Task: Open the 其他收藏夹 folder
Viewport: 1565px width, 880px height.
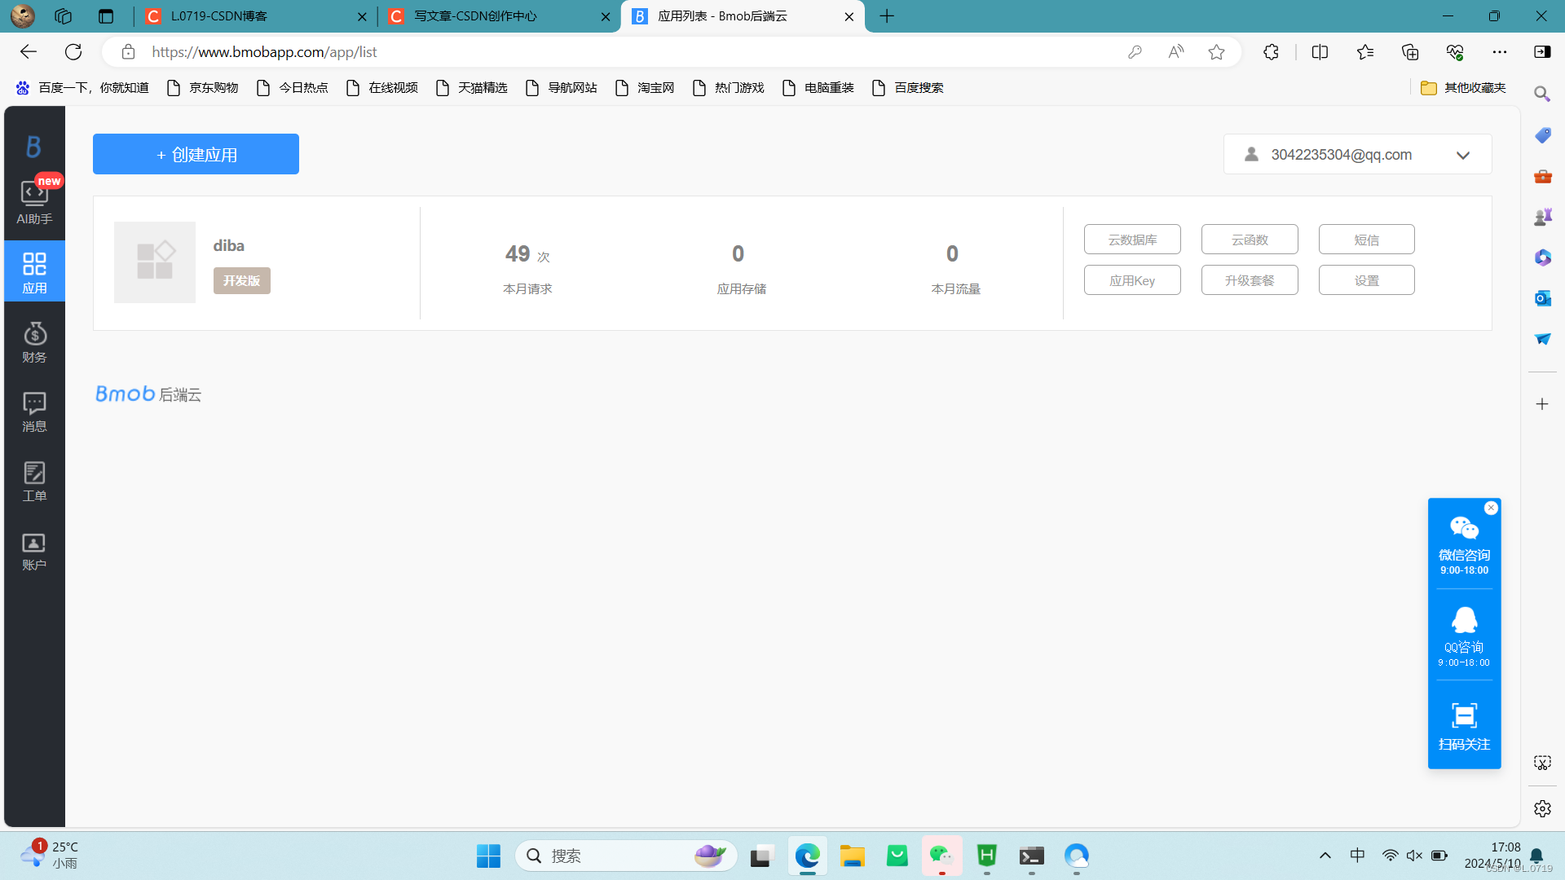Action: pos(1464,87)
